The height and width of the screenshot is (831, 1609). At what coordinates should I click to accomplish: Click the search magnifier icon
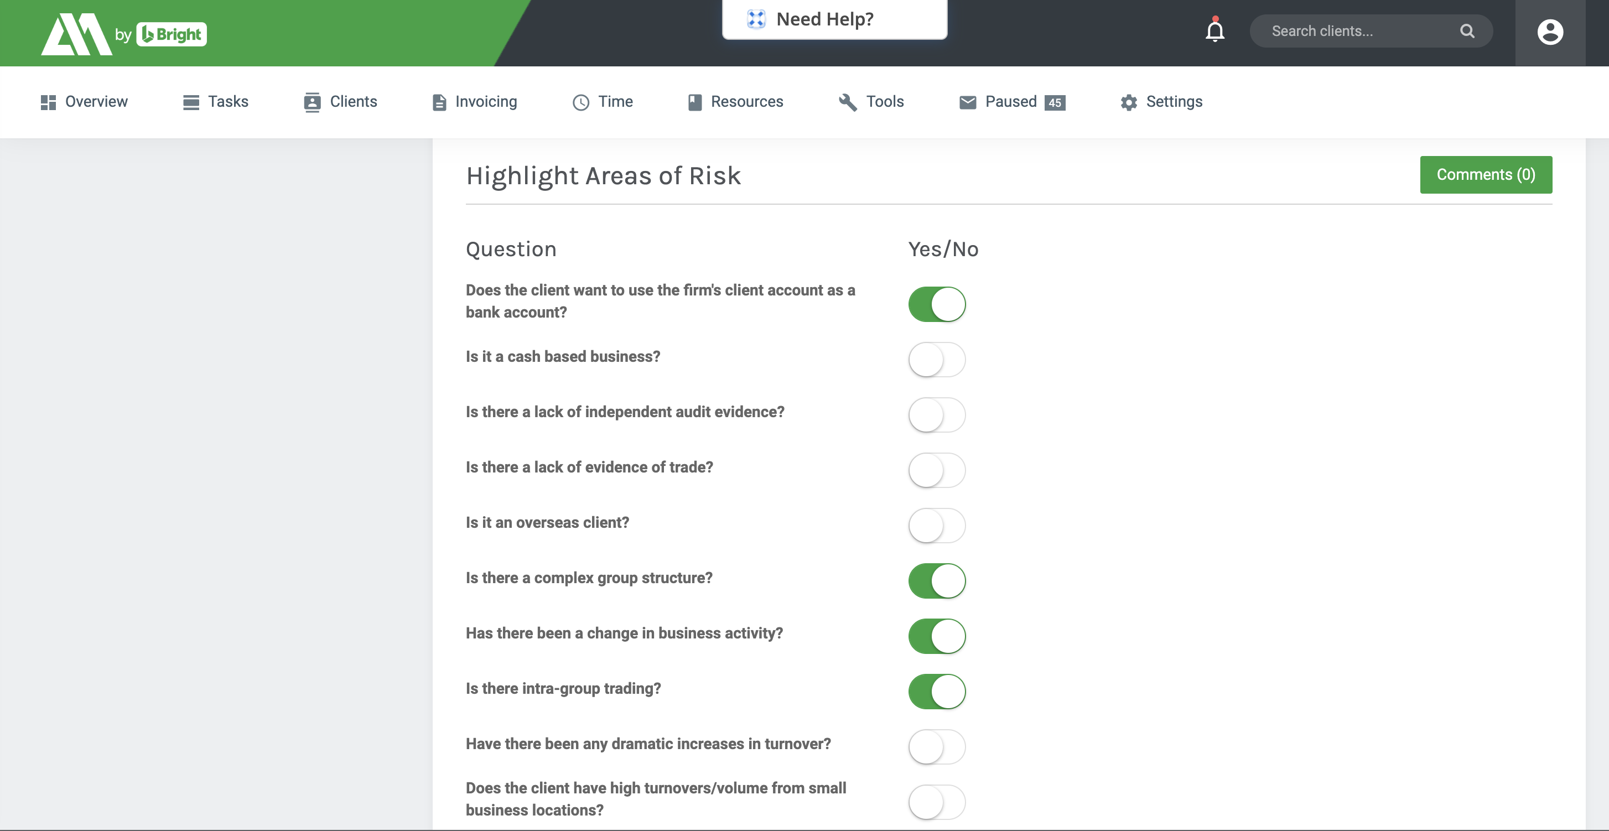point(1467,30)
